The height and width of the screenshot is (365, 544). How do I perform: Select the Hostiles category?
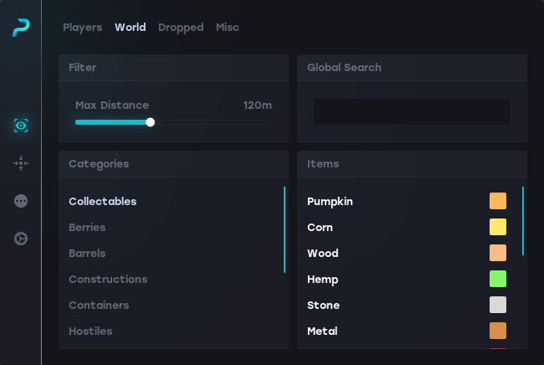pos(90,332)
